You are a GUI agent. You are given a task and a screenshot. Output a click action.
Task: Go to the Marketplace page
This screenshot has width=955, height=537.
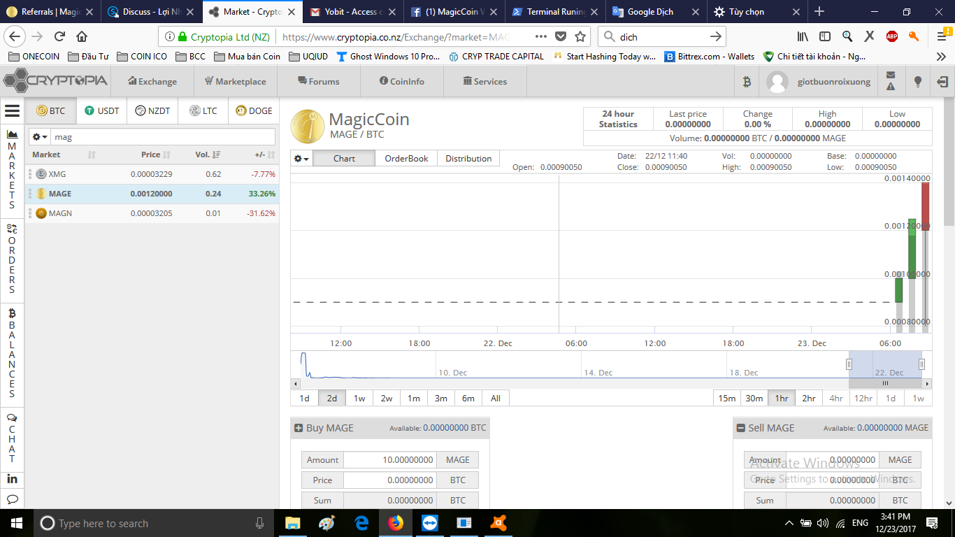click(235, 82)
